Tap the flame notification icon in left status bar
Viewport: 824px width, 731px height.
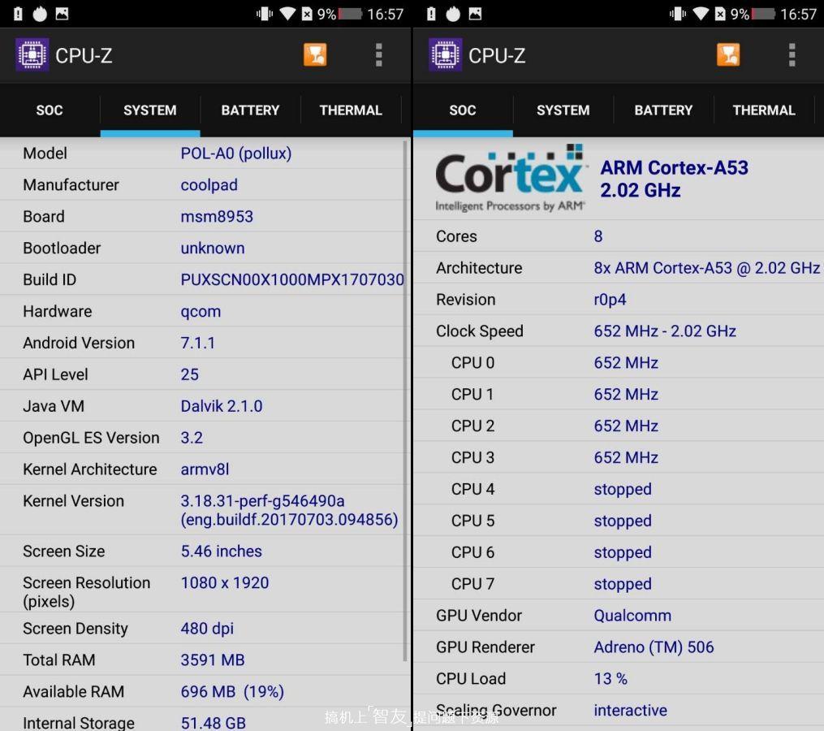pos(40,14)
